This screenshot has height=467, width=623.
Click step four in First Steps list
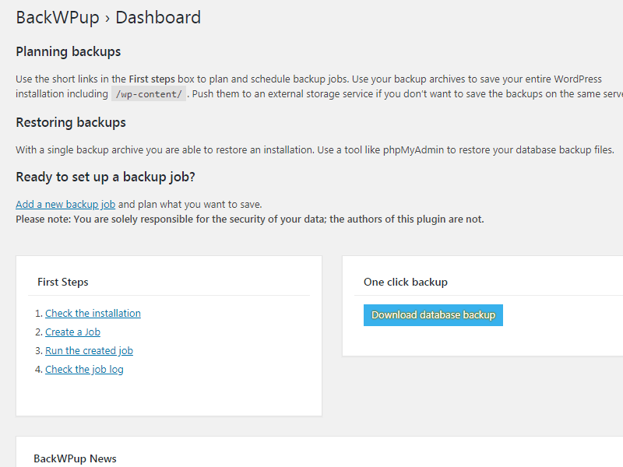point(84,369)
